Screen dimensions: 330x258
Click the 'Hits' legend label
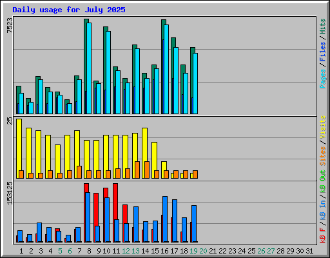[x=323, y=26]
